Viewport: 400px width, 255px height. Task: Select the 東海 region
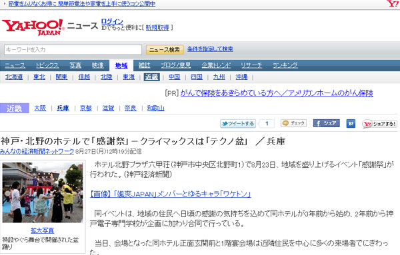coord(129,77)
